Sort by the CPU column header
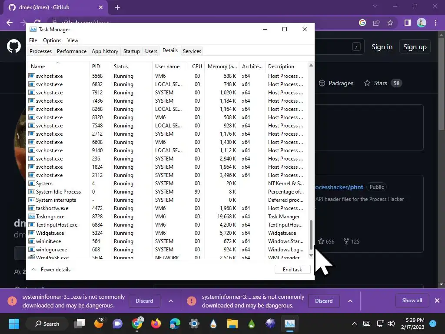The width and height of the screenshot is (445, 334). [x=196, y=66]
